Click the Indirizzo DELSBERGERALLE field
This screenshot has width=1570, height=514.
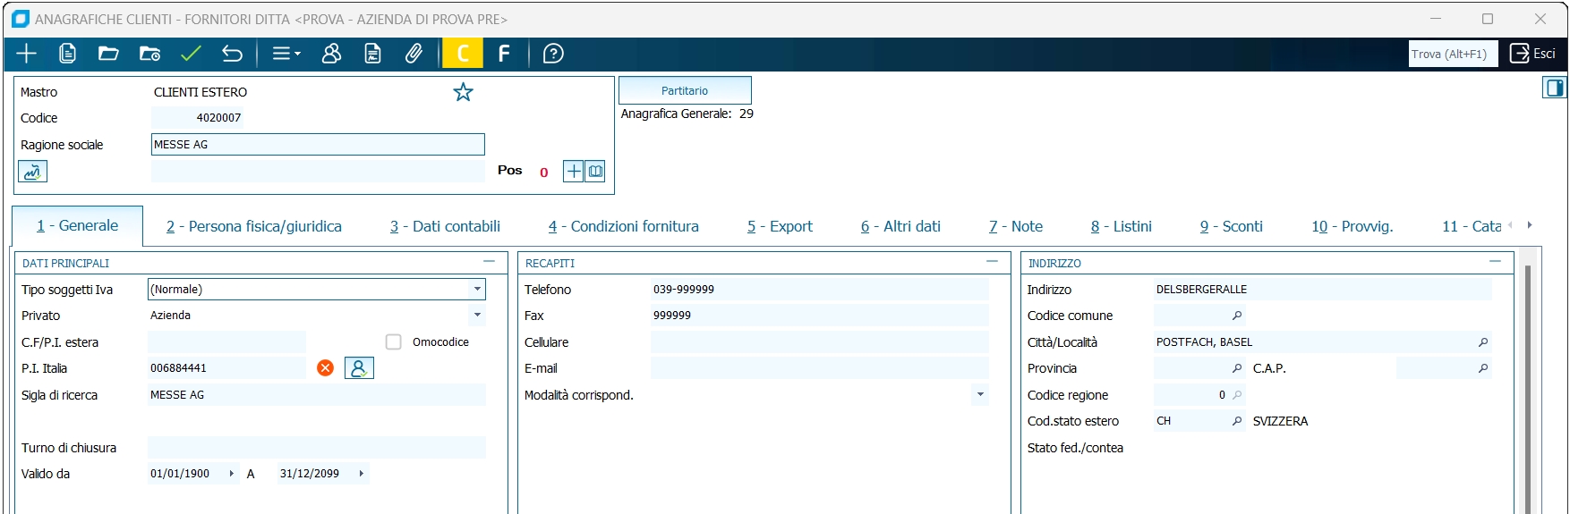pyautogui.click(x=1323, y=289)
